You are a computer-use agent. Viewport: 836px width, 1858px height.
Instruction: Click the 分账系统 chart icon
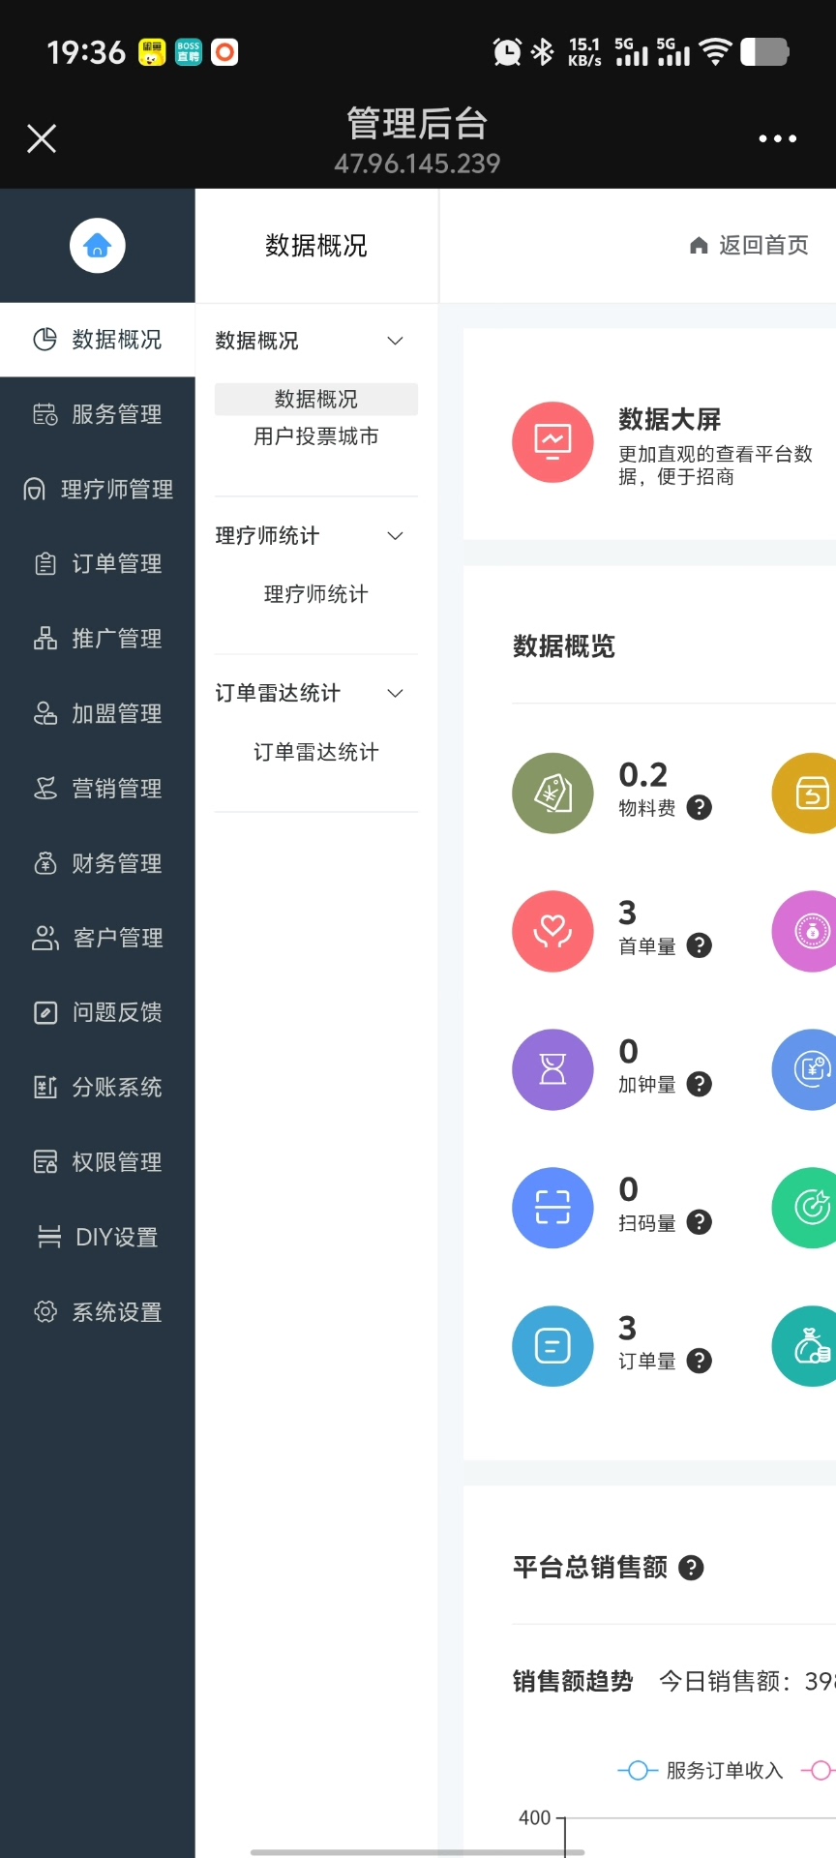click(x=45, y=1088)
